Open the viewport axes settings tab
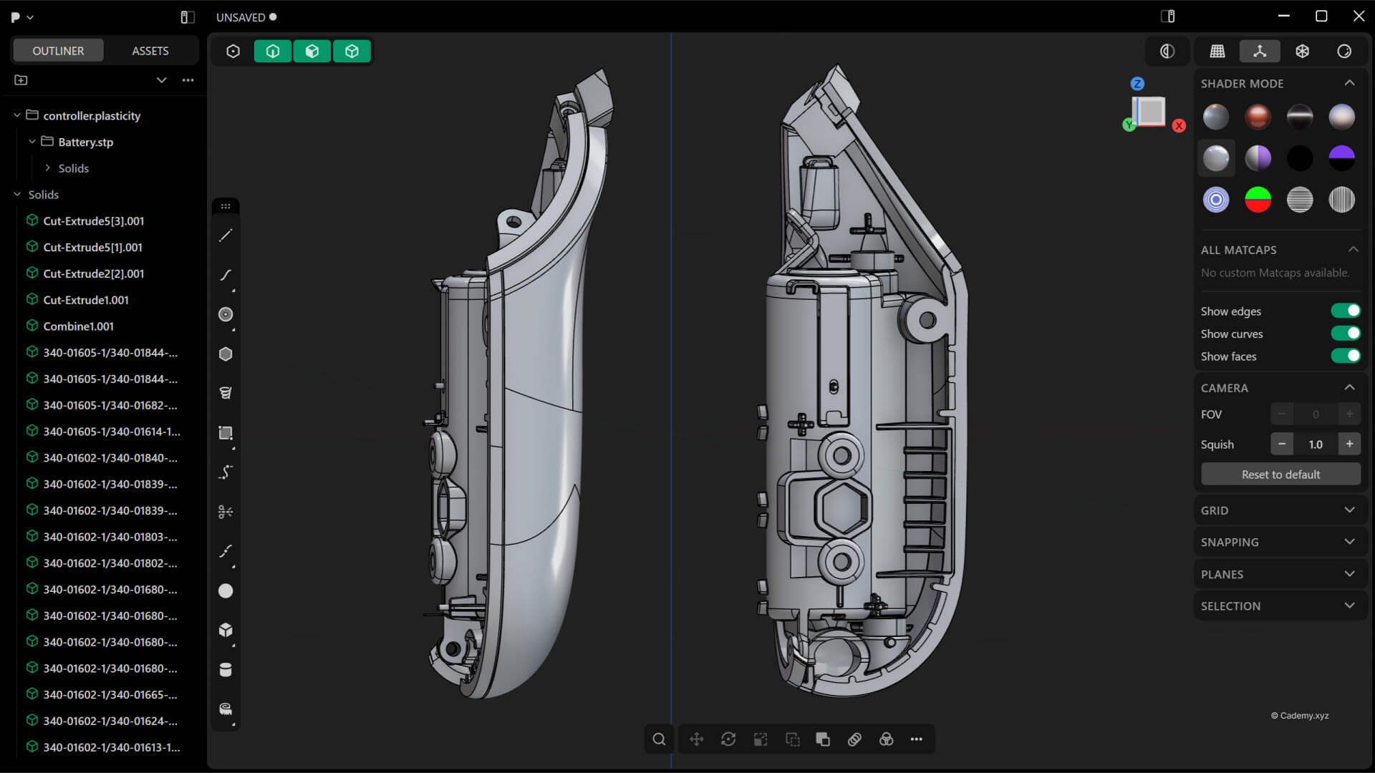The height and width of the screenshot is (773, 1375). [1260, 51]
